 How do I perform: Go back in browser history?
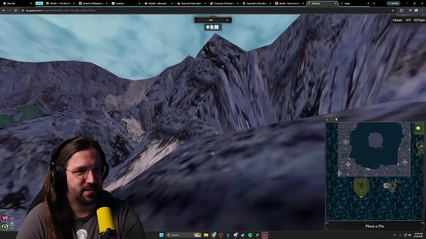[4, 10]
